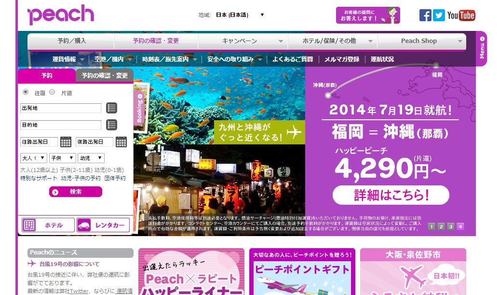Open the 大阪·泉佐野市 banner
Screen dimensions: 499x295
tap(413, 272)
